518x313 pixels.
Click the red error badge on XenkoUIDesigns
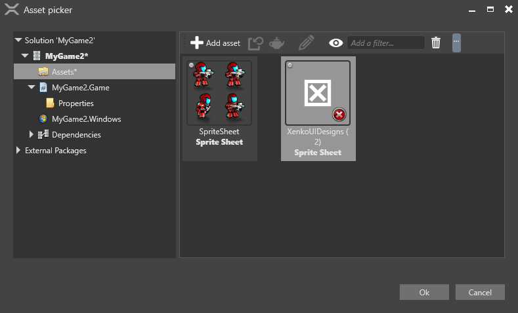point(339,115)
